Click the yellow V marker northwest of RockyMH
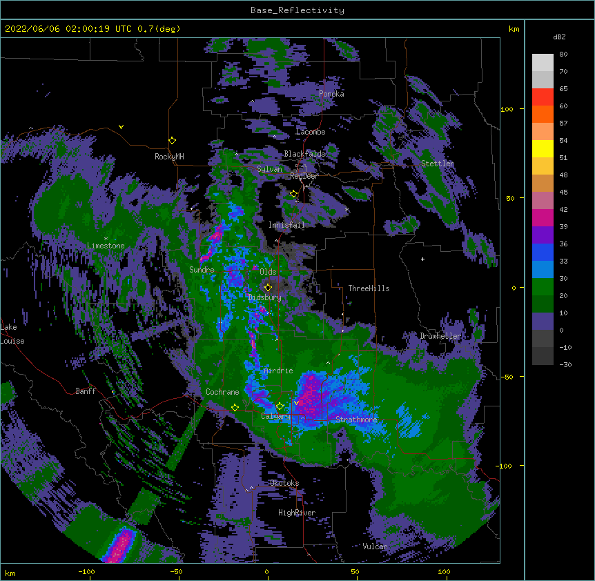Viewport: 595px width, 581px height. coord(121,127)
